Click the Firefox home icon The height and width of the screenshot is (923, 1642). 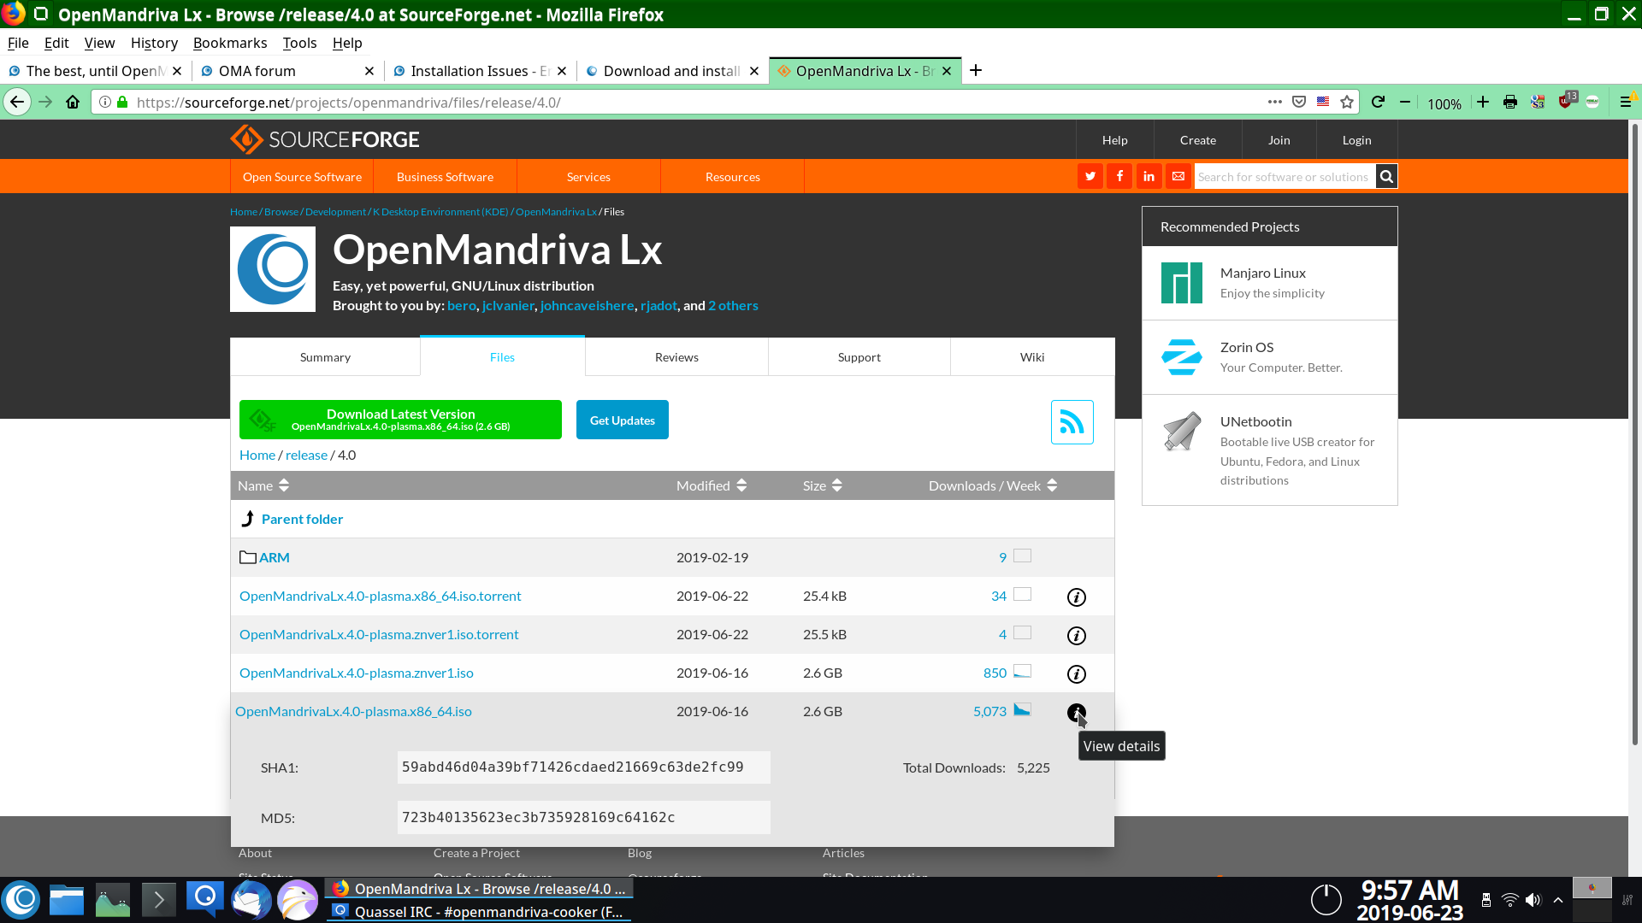73,103
